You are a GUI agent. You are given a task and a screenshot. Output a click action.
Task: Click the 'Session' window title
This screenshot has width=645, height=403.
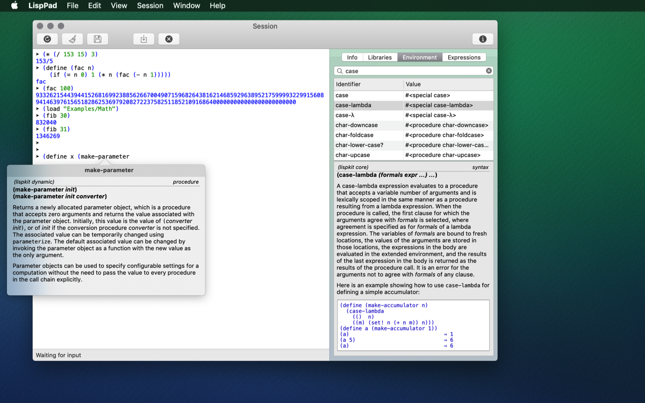pyautogui.click(x=265, y=26)
